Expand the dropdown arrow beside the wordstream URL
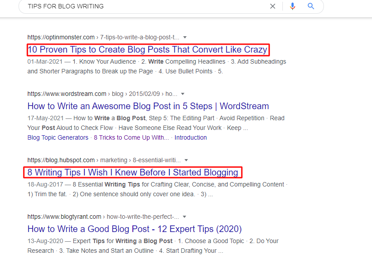This screenshot has width=372, height=255. (183, 94)
